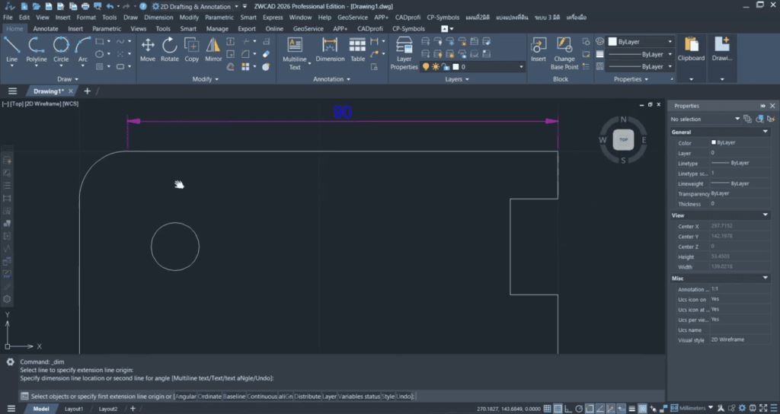Activate the Rotate tool
The width and height of the screenshot is (780, 414).
(170, 49)
